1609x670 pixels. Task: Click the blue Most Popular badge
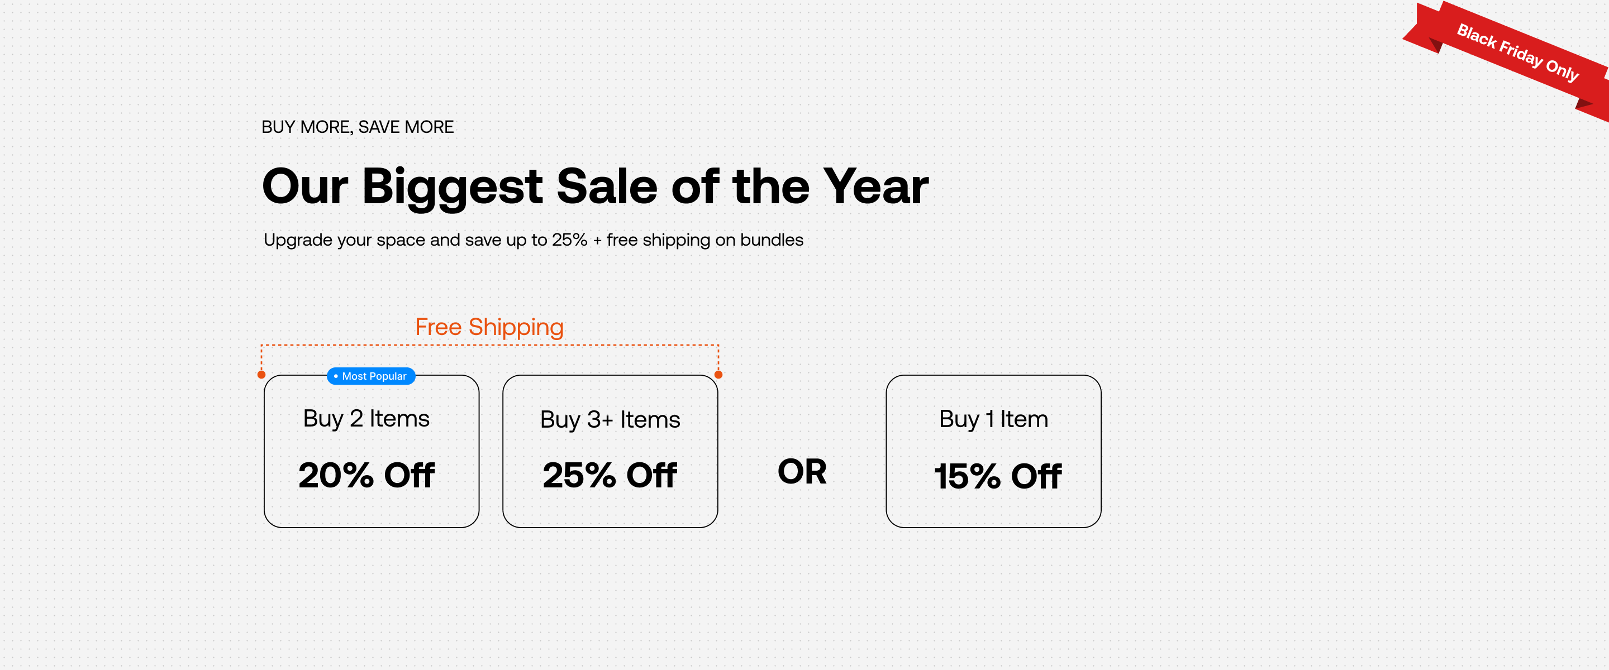coord(371,376)
